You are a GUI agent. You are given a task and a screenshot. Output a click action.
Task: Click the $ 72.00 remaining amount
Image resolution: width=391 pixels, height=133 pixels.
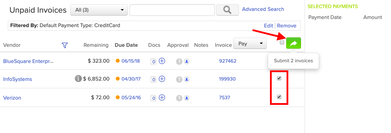100,98
